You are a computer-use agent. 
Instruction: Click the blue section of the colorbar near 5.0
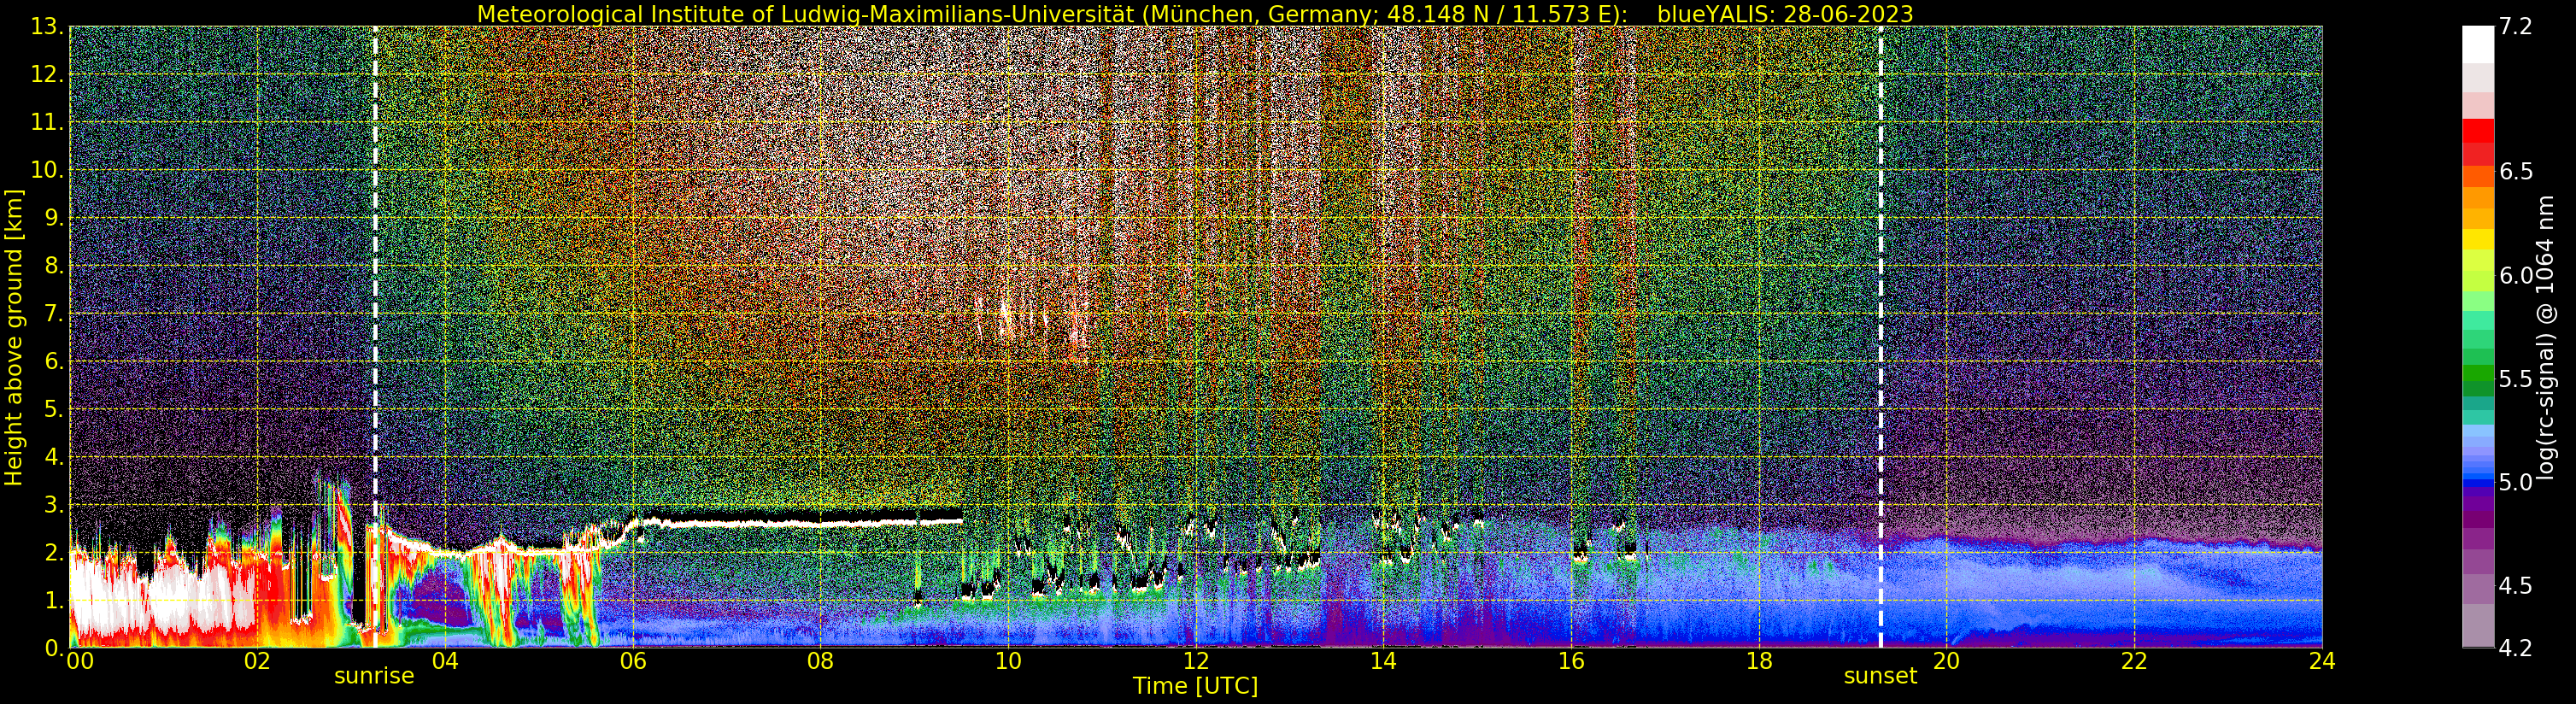[x=2478, y=482]
